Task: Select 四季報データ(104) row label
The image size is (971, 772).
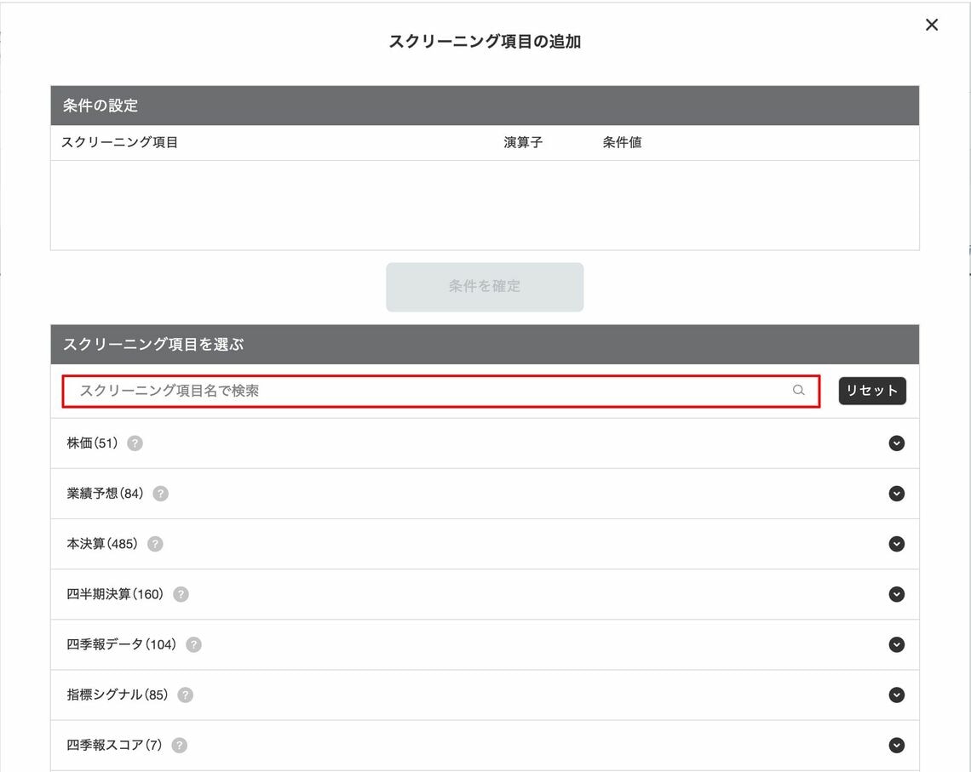Action: [121, 644]
